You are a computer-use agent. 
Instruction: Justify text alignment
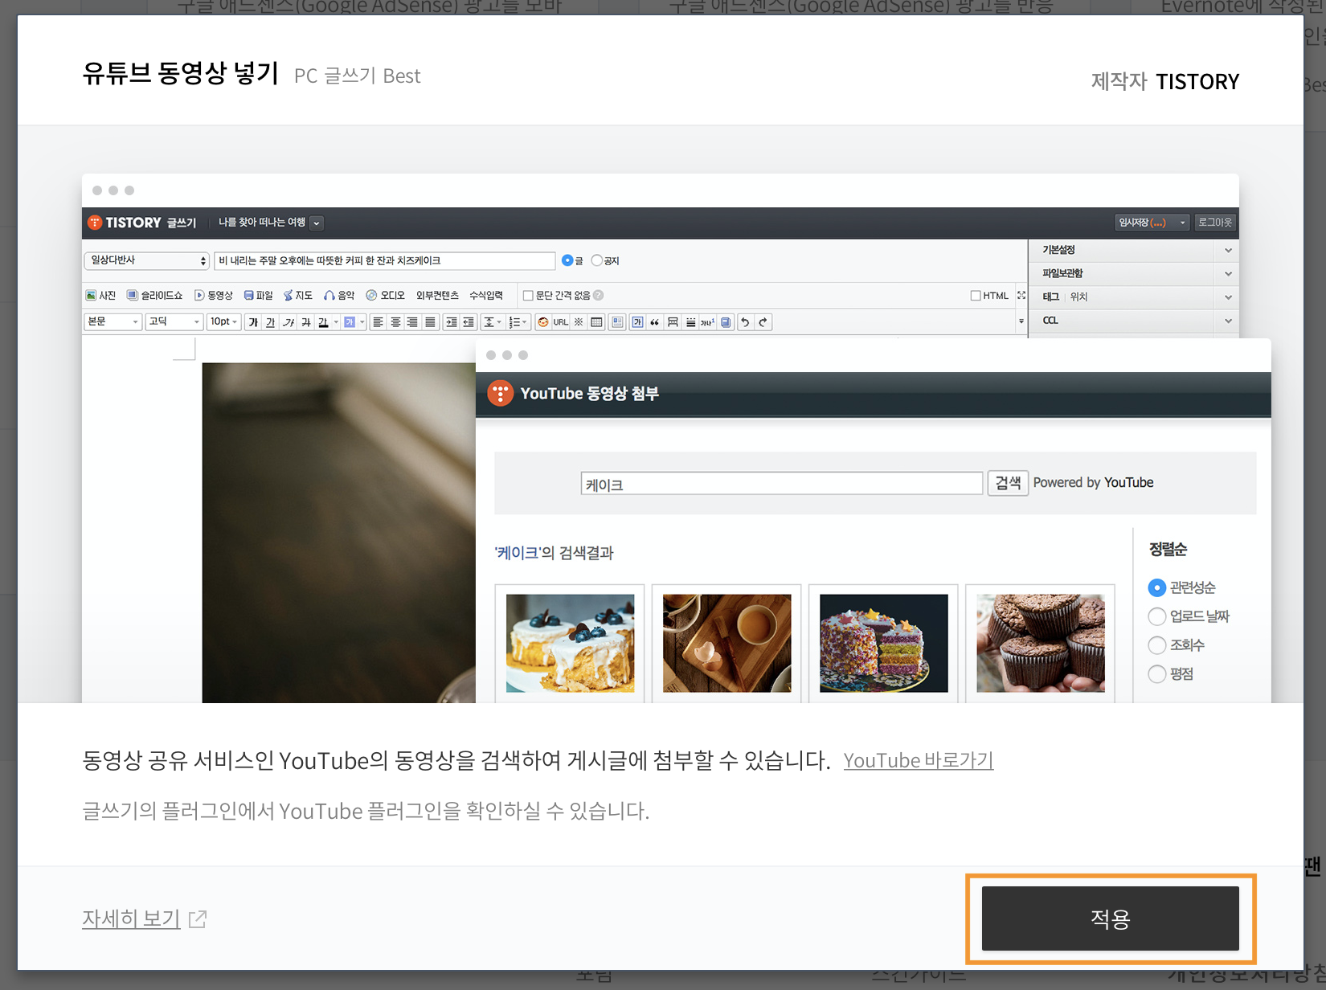[x=430, y=322]
